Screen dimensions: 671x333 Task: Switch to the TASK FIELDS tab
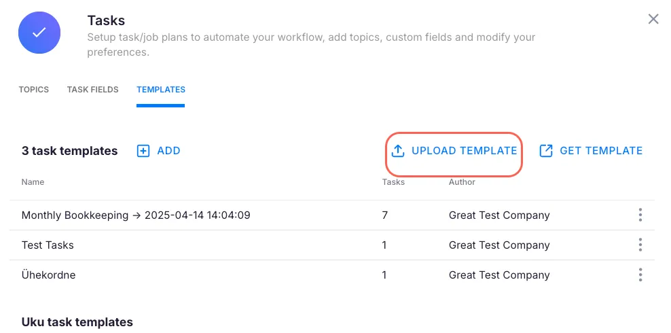pyautogui.click(x=93, y=90)
